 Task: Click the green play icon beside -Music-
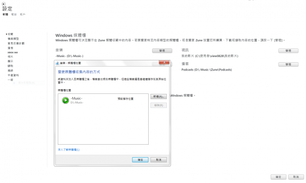(66, 100)
